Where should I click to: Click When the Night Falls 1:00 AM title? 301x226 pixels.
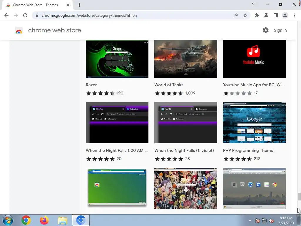click(x=117, y=150)
